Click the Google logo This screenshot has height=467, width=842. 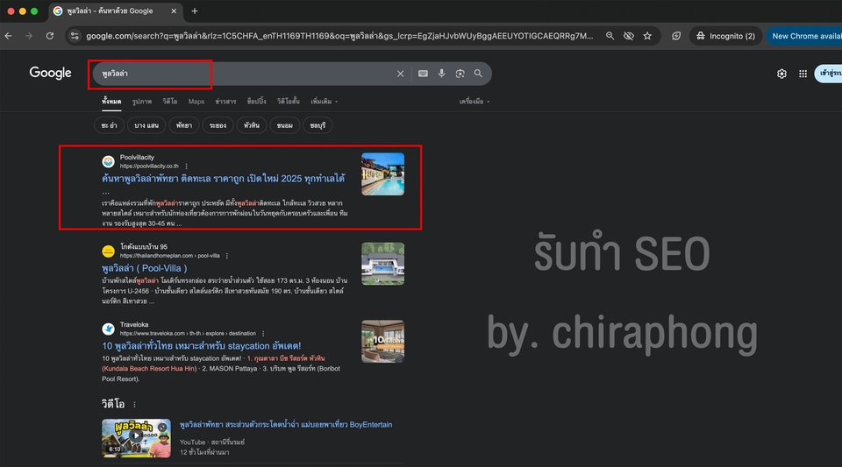pyautogui.click(x=51, y=73)
